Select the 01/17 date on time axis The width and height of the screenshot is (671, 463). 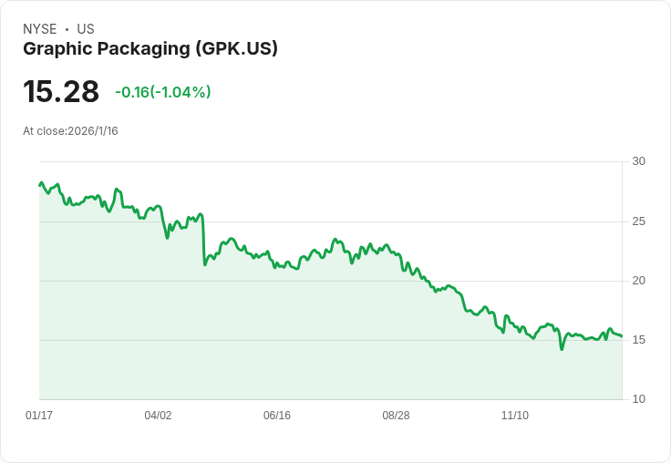(x=39, y=416)
